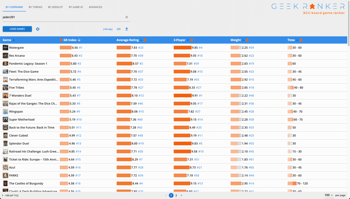Click Pandemic Legacy's Average Rating rank #2
The width and height of the screenshot is (350, 199).
[x=141, y=64]
